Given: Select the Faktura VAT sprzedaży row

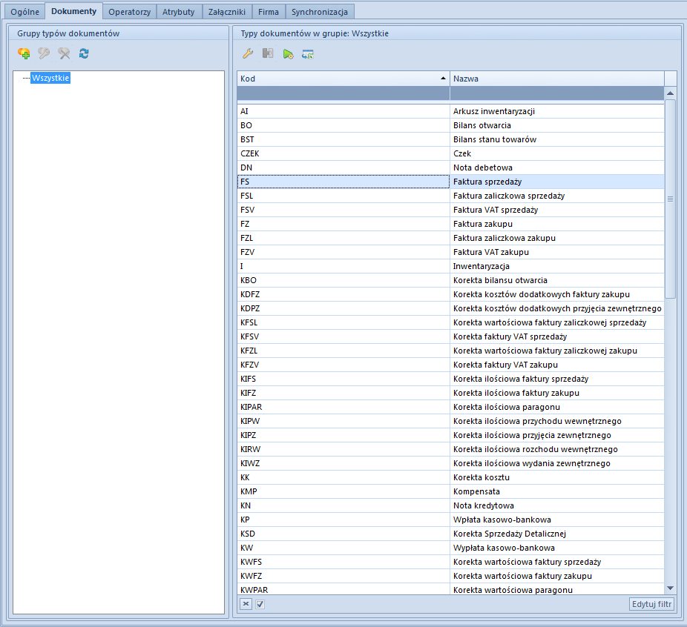Looking at the screenshot, I should (450, 210).
